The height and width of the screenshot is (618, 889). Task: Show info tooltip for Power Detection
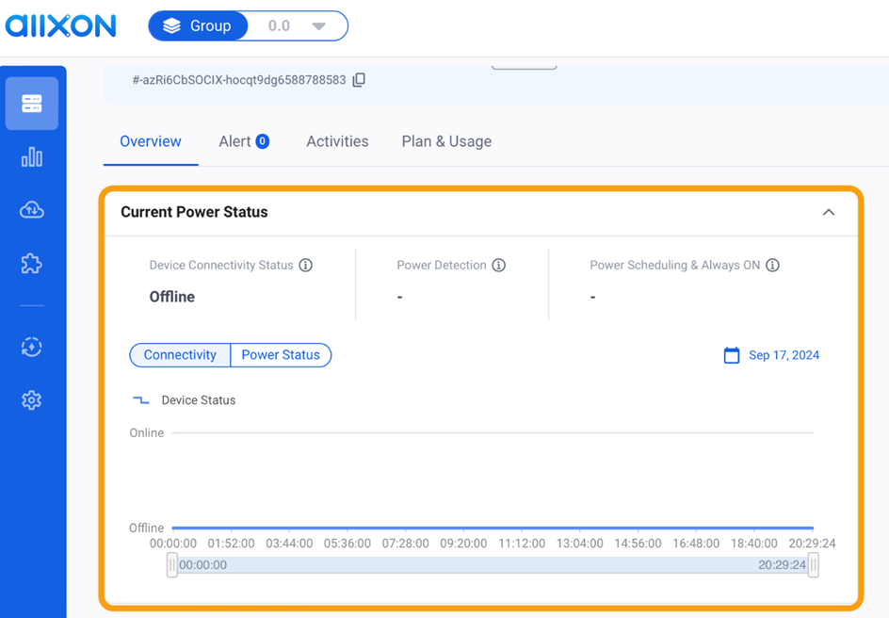click(x=499, y=265)
